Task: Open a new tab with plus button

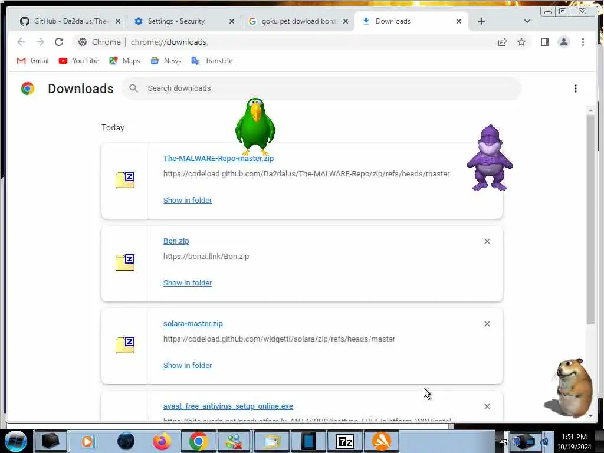Action: 481,22
